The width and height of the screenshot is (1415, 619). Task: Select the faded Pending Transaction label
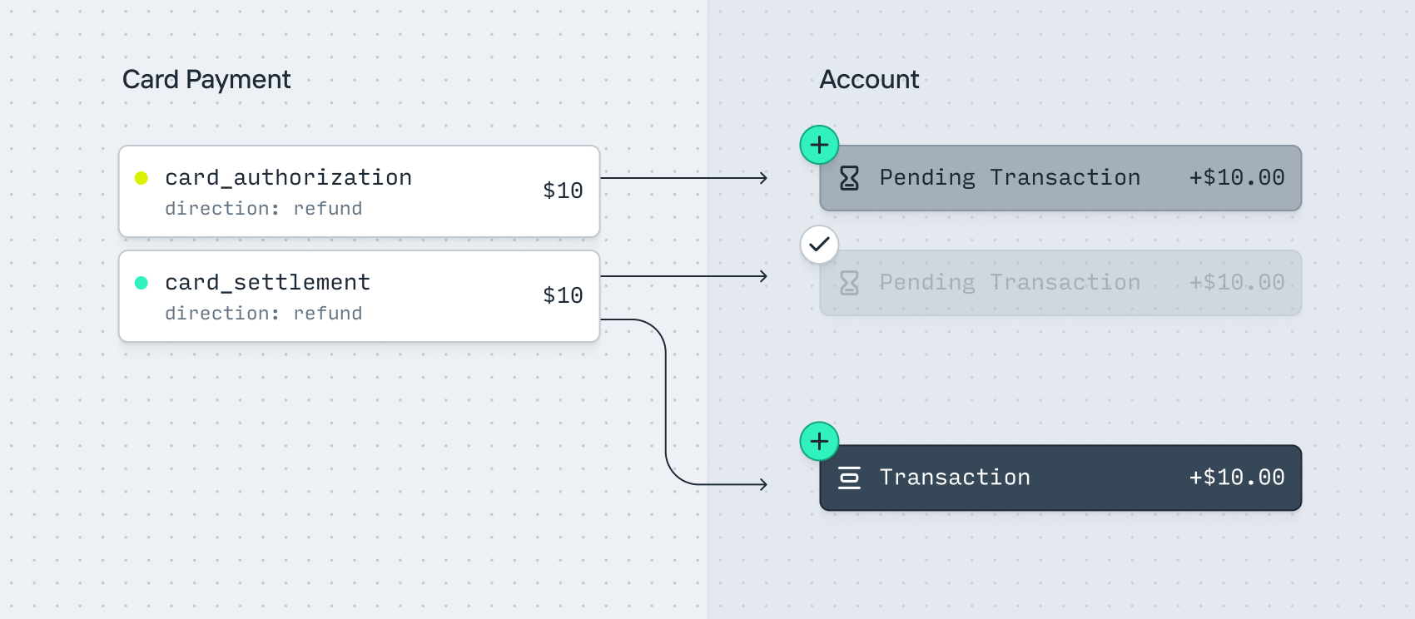click(1010, 282)
